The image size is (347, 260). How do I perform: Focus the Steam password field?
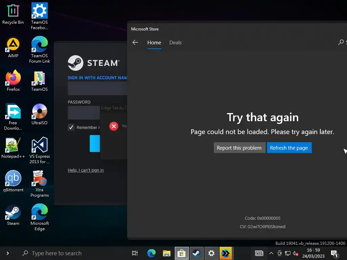point(84,112)
